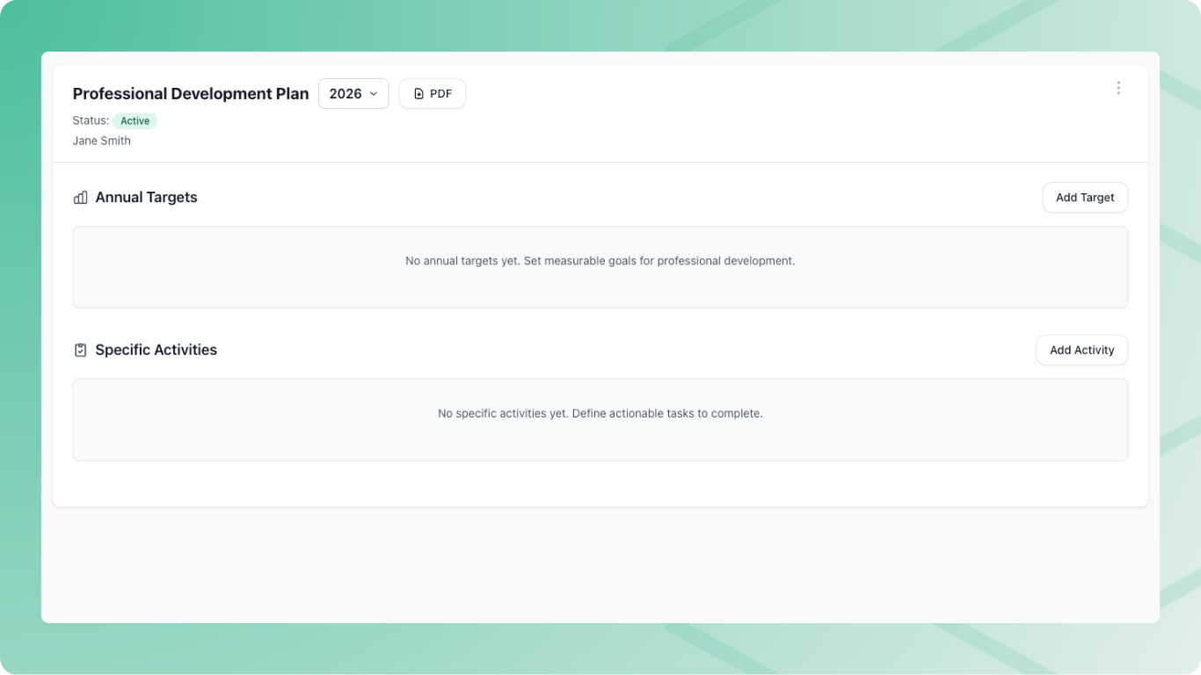The image size is (1201, 675).
Task: Open the 2026 year dropdown
Action: [353, 94]
